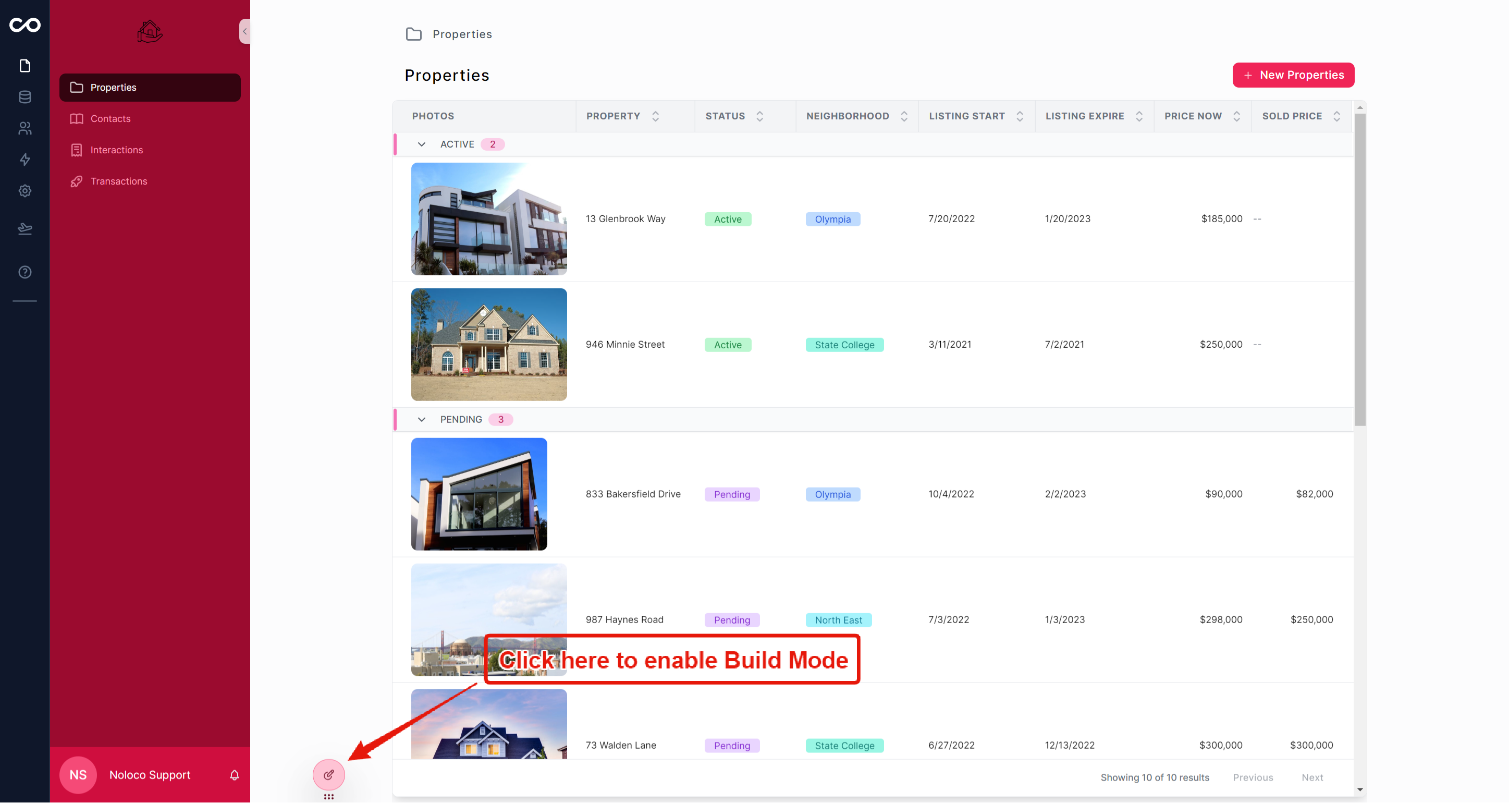Open Contacts in sidebar menu

[x=110, y=118]
